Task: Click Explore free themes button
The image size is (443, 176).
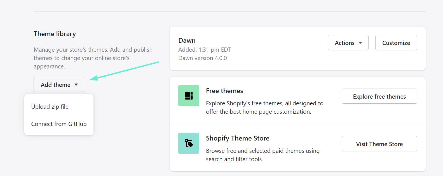Action: click(379, 96)
